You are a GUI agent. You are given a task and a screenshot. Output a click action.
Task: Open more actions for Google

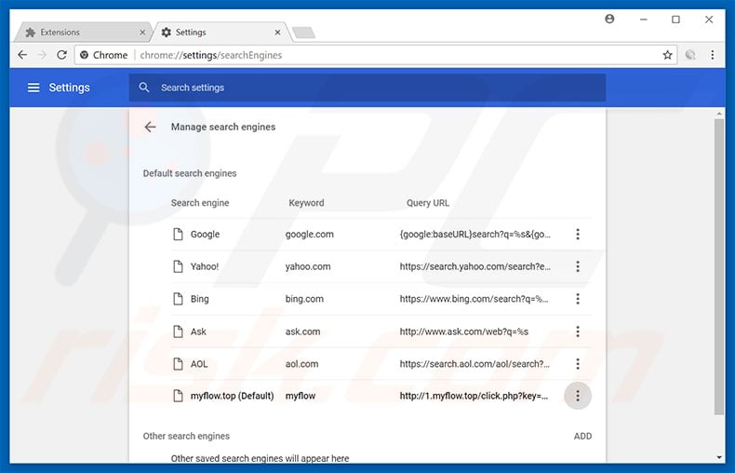point(578,234)
